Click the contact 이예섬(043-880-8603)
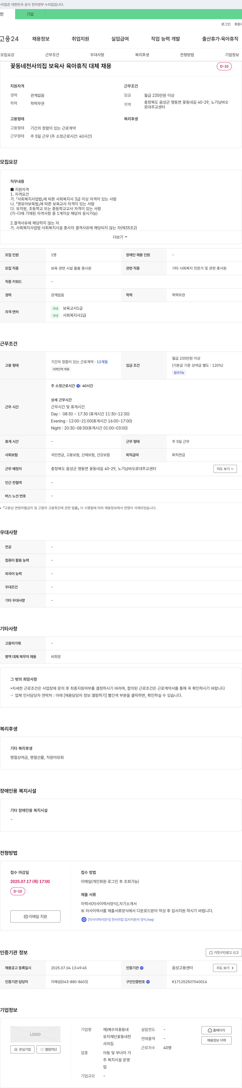242x1088 pixels. pos(70,982)
